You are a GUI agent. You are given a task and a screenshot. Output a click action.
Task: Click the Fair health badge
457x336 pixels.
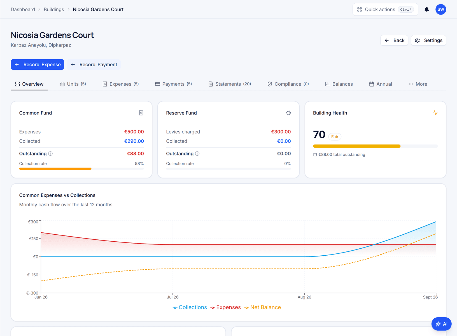(x=335, y=137)
